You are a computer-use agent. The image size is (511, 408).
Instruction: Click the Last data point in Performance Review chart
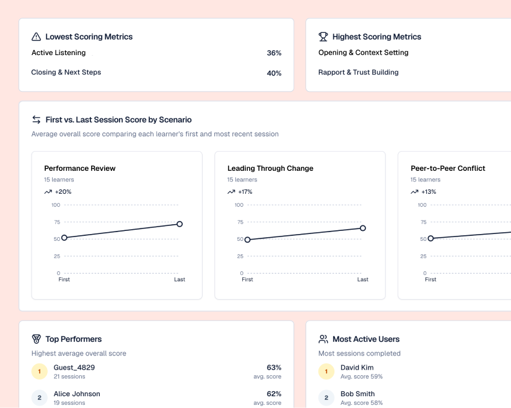coord(180,224)
